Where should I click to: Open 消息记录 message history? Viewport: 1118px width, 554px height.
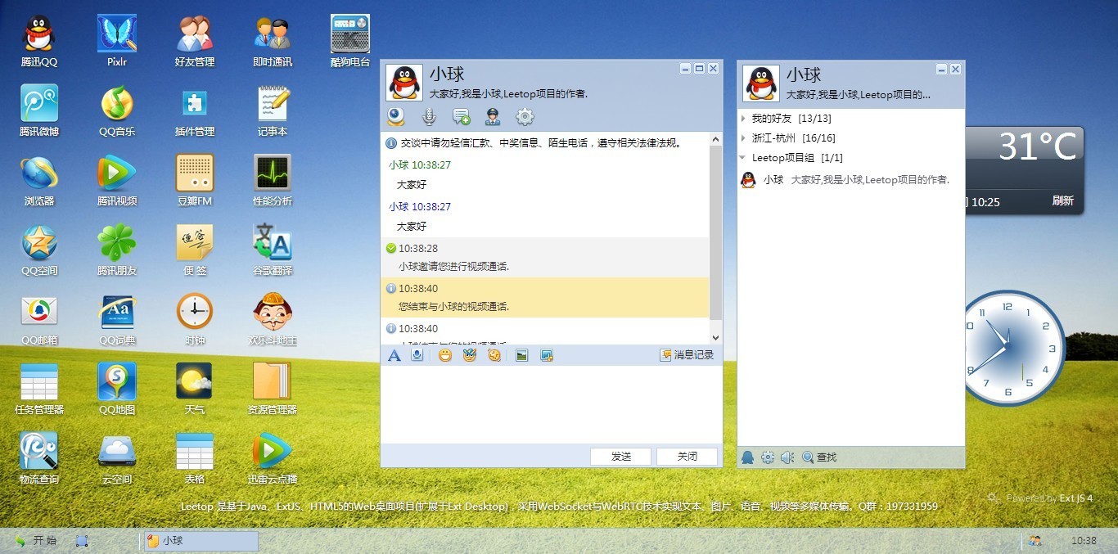pyautogui.click(x=687, y=355)
